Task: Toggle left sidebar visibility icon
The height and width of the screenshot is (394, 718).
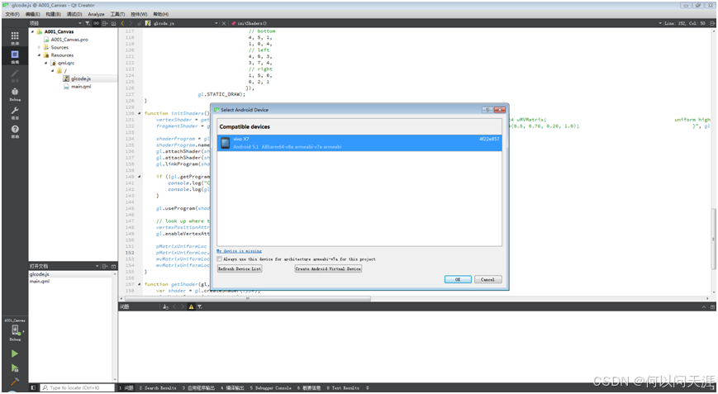Action: [x=33, y=387]
